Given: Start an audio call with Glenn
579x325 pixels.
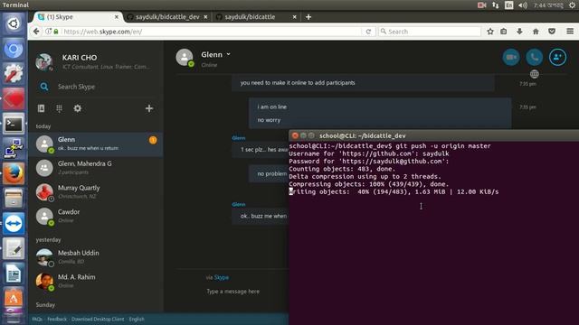Looking at the screenshot, I should [535, 57].
